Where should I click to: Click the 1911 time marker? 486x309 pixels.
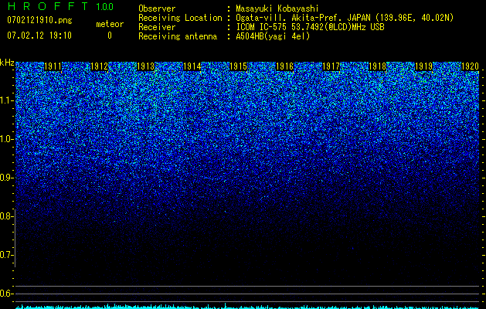[x=53, y=66]
